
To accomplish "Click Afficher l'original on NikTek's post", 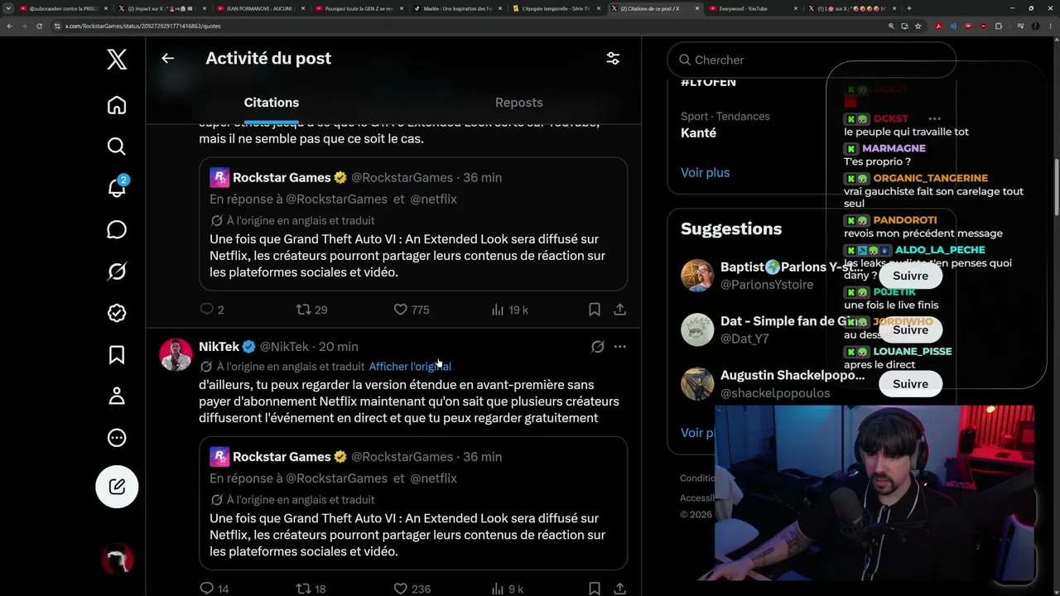I will pos(410,367).
